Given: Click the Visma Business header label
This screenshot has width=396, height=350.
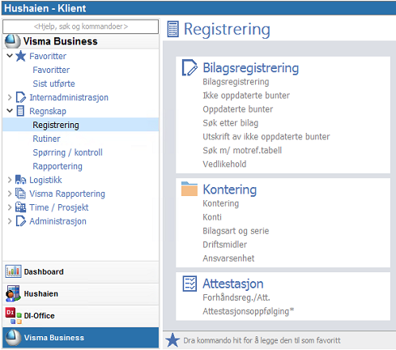Looking at the screenshot, I should tap(60, 41).
